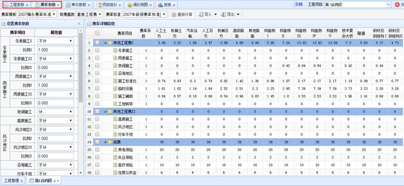Image resolution: width=404 pixels, height=186 pixels.
Task: Click the 规费 folder icon
Action: (x=110, y=142)
